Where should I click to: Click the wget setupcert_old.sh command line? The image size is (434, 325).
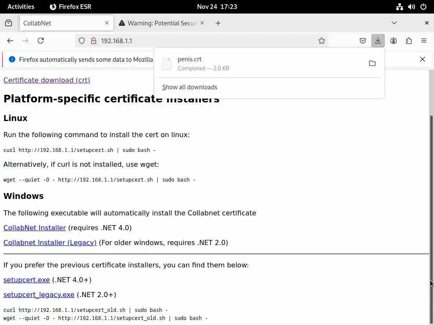click(x=106, y=318)
